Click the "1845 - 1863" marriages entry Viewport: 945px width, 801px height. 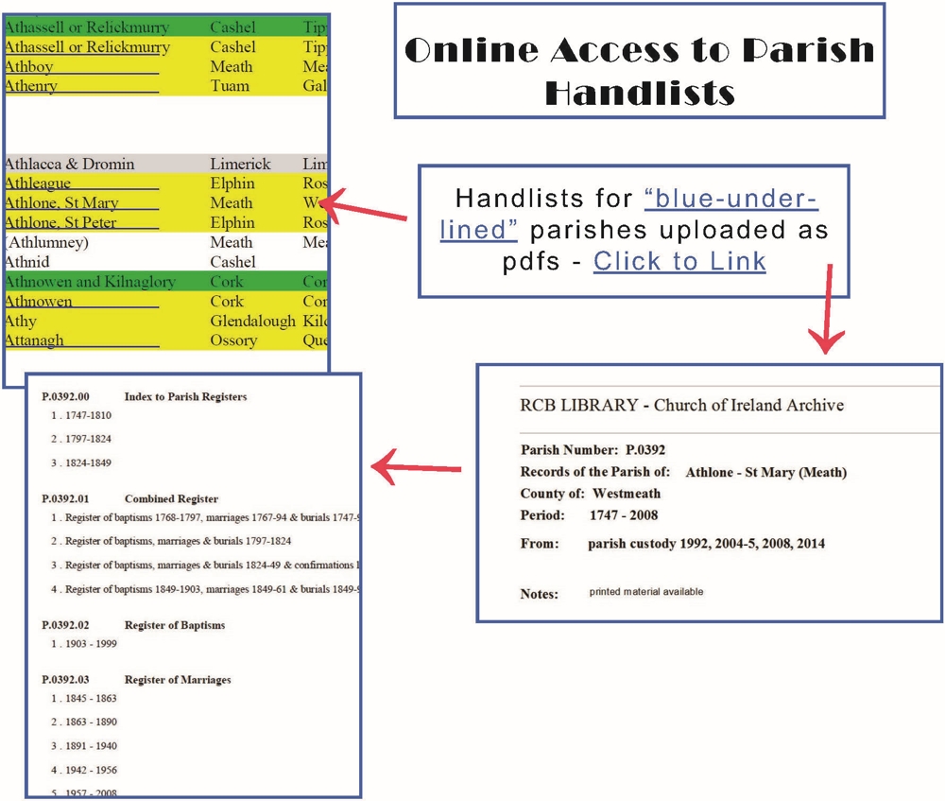(x=91, y=698)
